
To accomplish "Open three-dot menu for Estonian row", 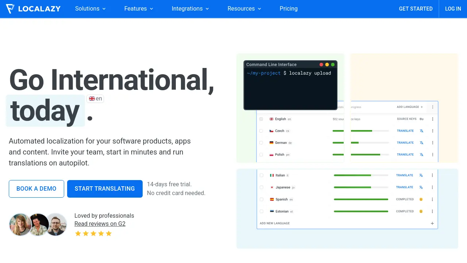I will 432,211.
